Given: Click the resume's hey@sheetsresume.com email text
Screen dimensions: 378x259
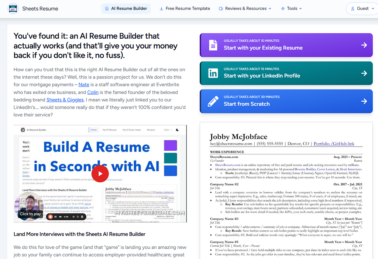Looking at the screenshot, I should (231, 144).
